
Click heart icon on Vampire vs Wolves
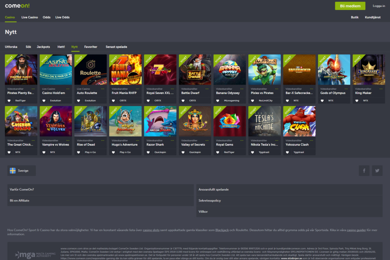tap(44, 152)
